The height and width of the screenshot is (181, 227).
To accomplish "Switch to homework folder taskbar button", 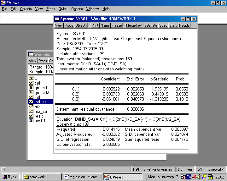I will pyautogui.click(x=42, y=177).
